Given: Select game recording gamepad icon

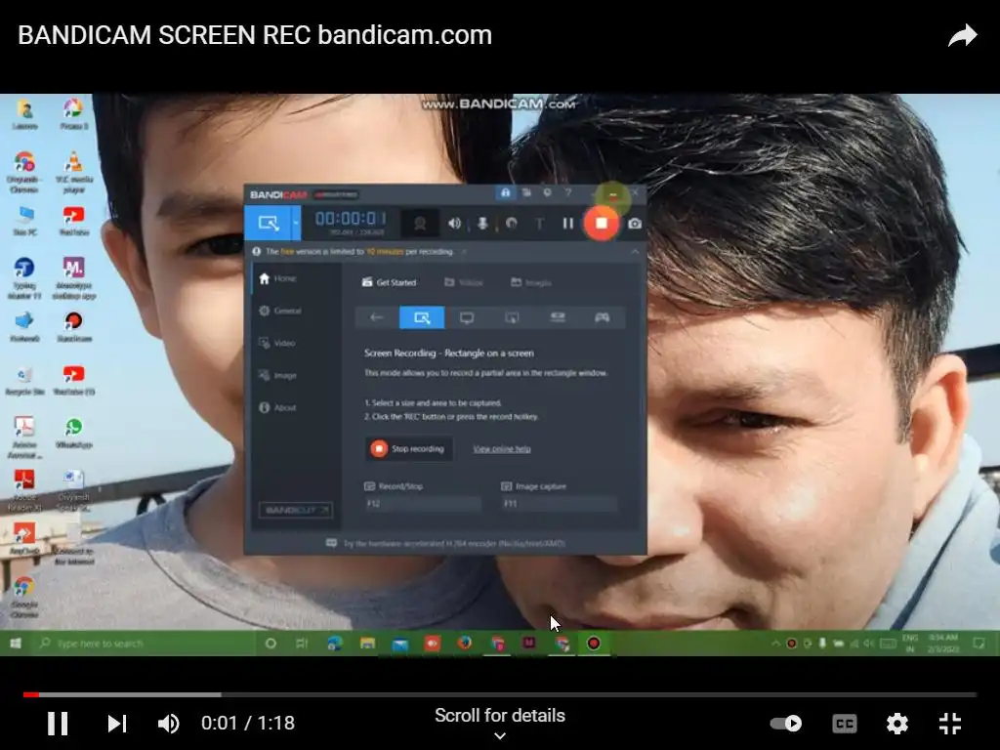Looking at the screenshot, I should pyautogui.click(x=602, y=317).
